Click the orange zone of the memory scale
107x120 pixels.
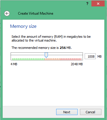tap(53, 59)
